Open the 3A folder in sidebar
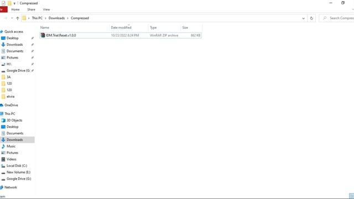354x199 pixels. (9, 77)
